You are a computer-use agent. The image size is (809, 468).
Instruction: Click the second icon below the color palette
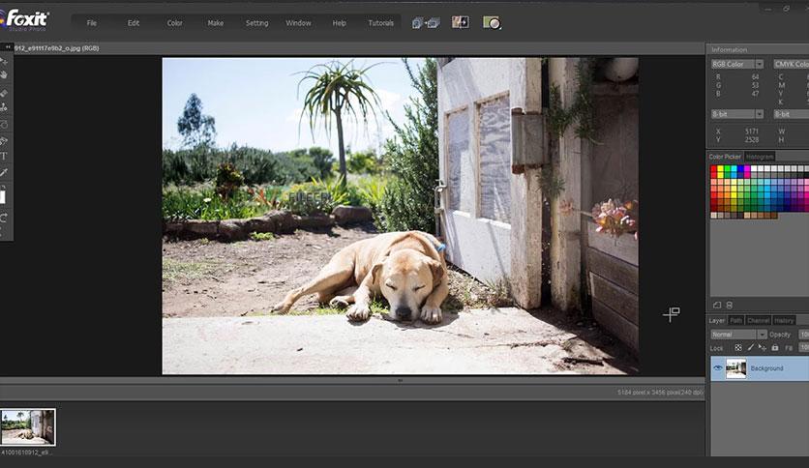(730, 306)
